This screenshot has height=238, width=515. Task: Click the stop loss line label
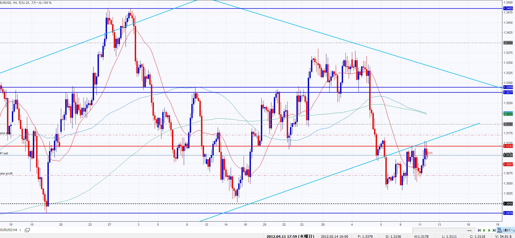point(5,133)
